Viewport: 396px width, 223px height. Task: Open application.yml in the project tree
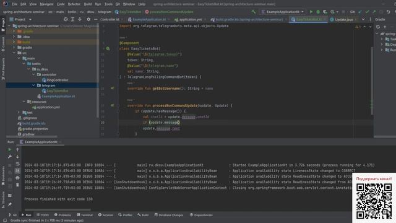[x=48, y=107]
